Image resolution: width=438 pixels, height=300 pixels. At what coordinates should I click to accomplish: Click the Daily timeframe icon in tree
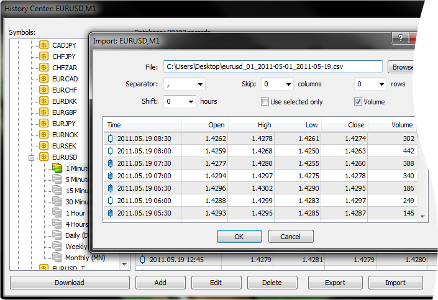(x=57, y=235)
